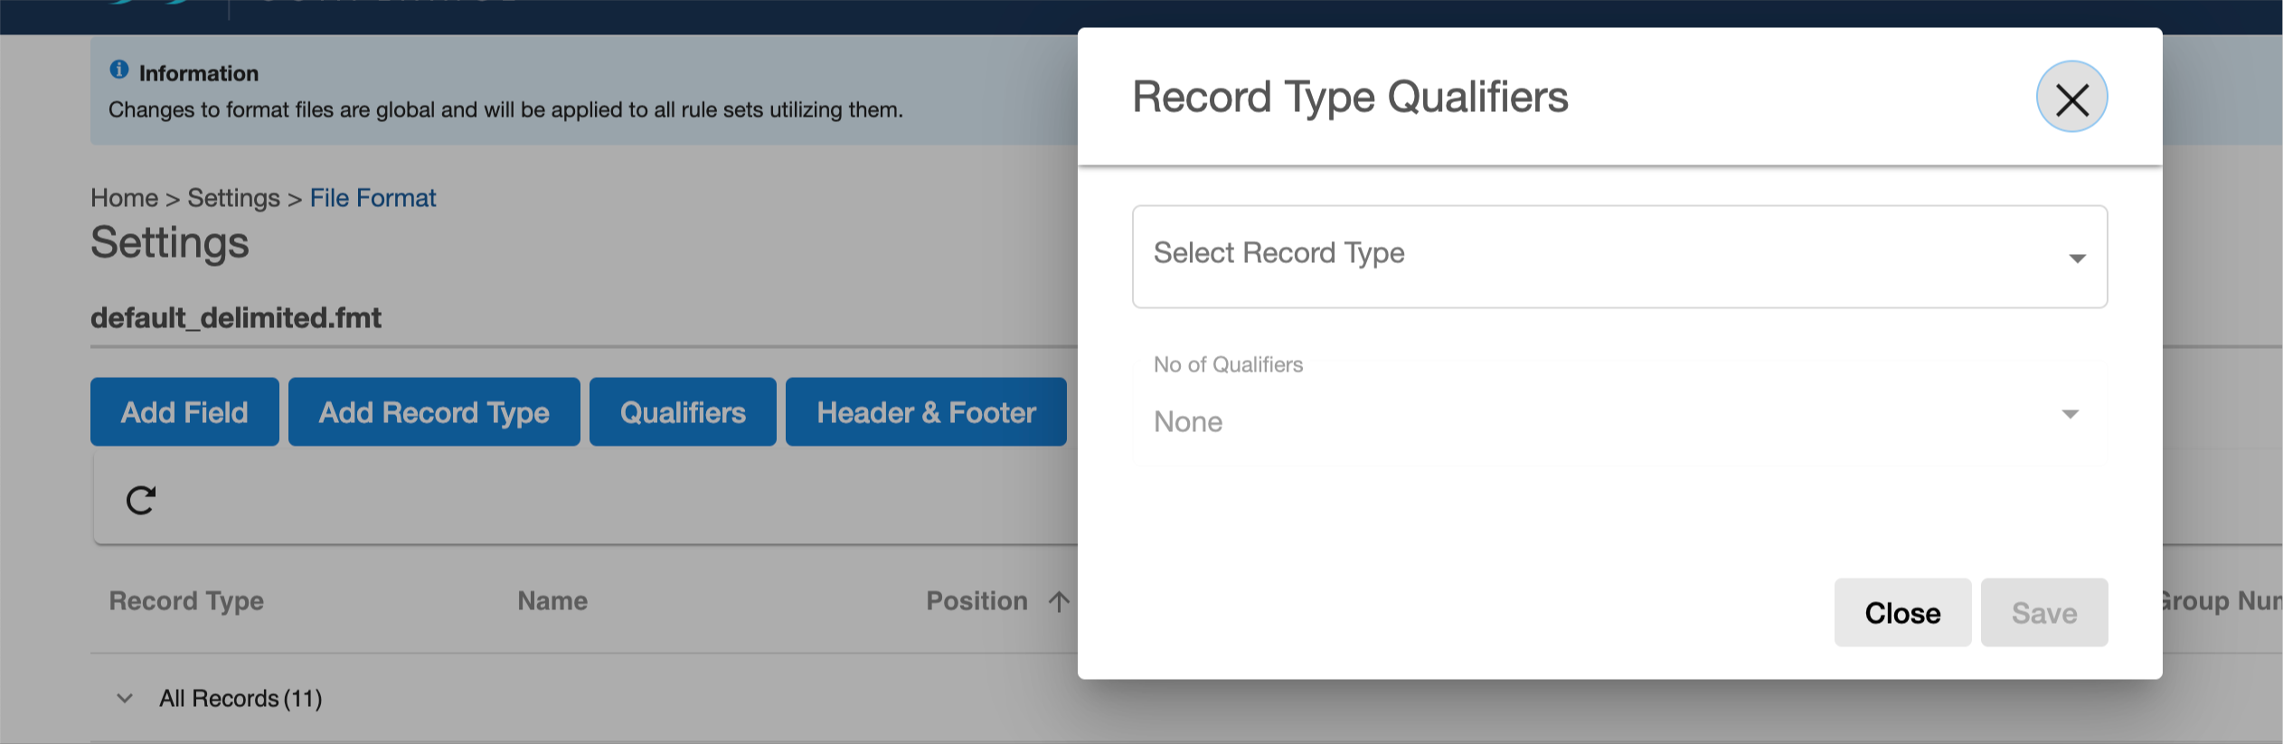
Task: Select the All Records (11) row label
Action: click(x=241, y=699)
